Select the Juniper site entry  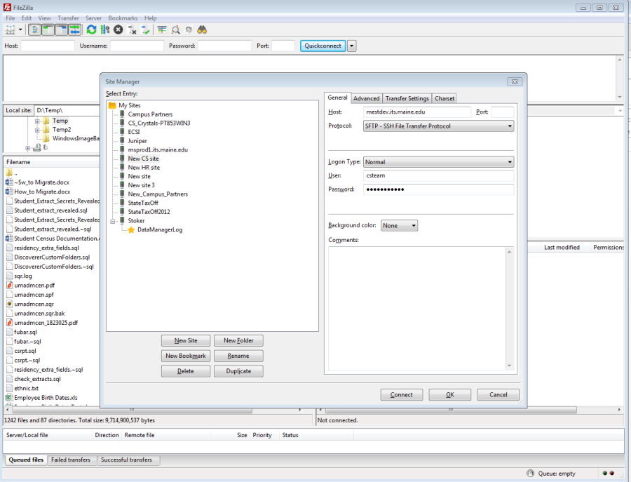click(x=137, y=141)
